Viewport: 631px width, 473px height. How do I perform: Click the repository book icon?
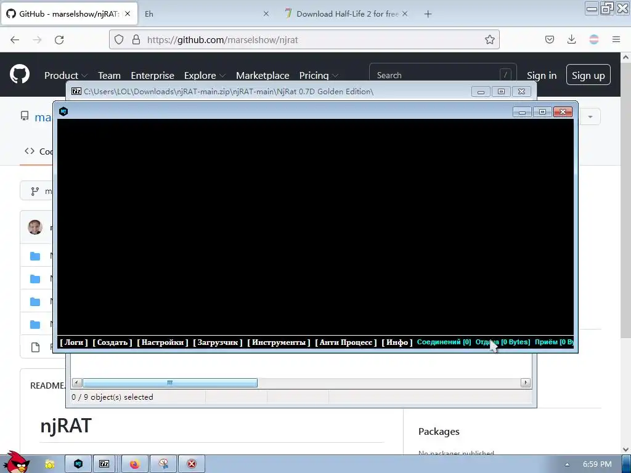(25, 116)
